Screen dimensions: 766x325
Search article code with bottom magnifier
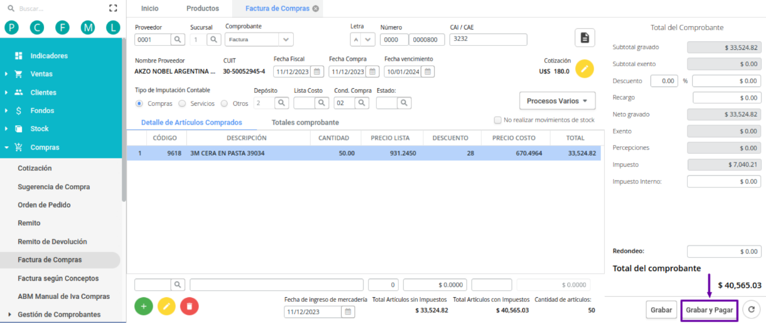178,284
